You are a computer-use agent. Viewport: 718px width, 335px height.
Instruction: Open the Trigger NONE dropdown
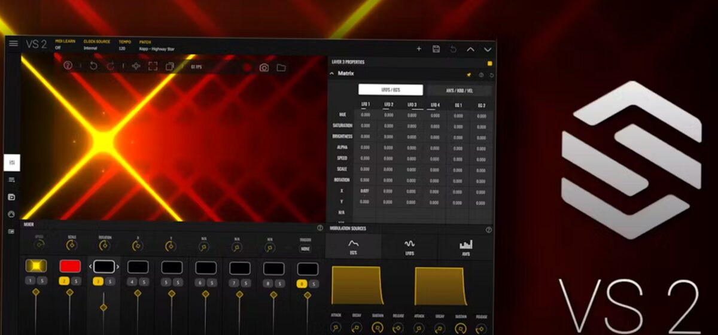305,249
